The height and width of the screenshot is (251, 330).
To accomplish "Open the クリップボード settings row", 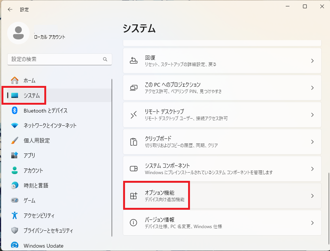I will tap(222, 142).
